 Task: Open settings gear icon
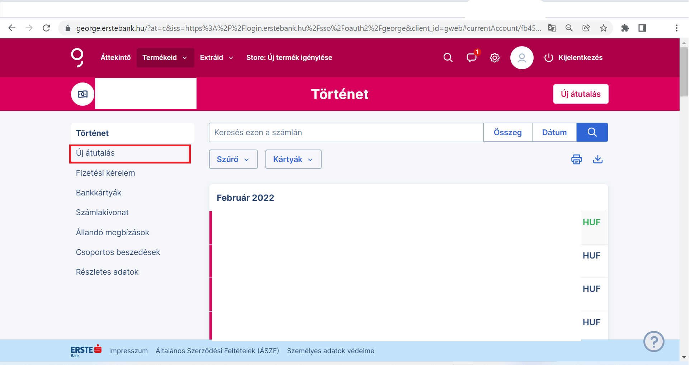point(495,57)
